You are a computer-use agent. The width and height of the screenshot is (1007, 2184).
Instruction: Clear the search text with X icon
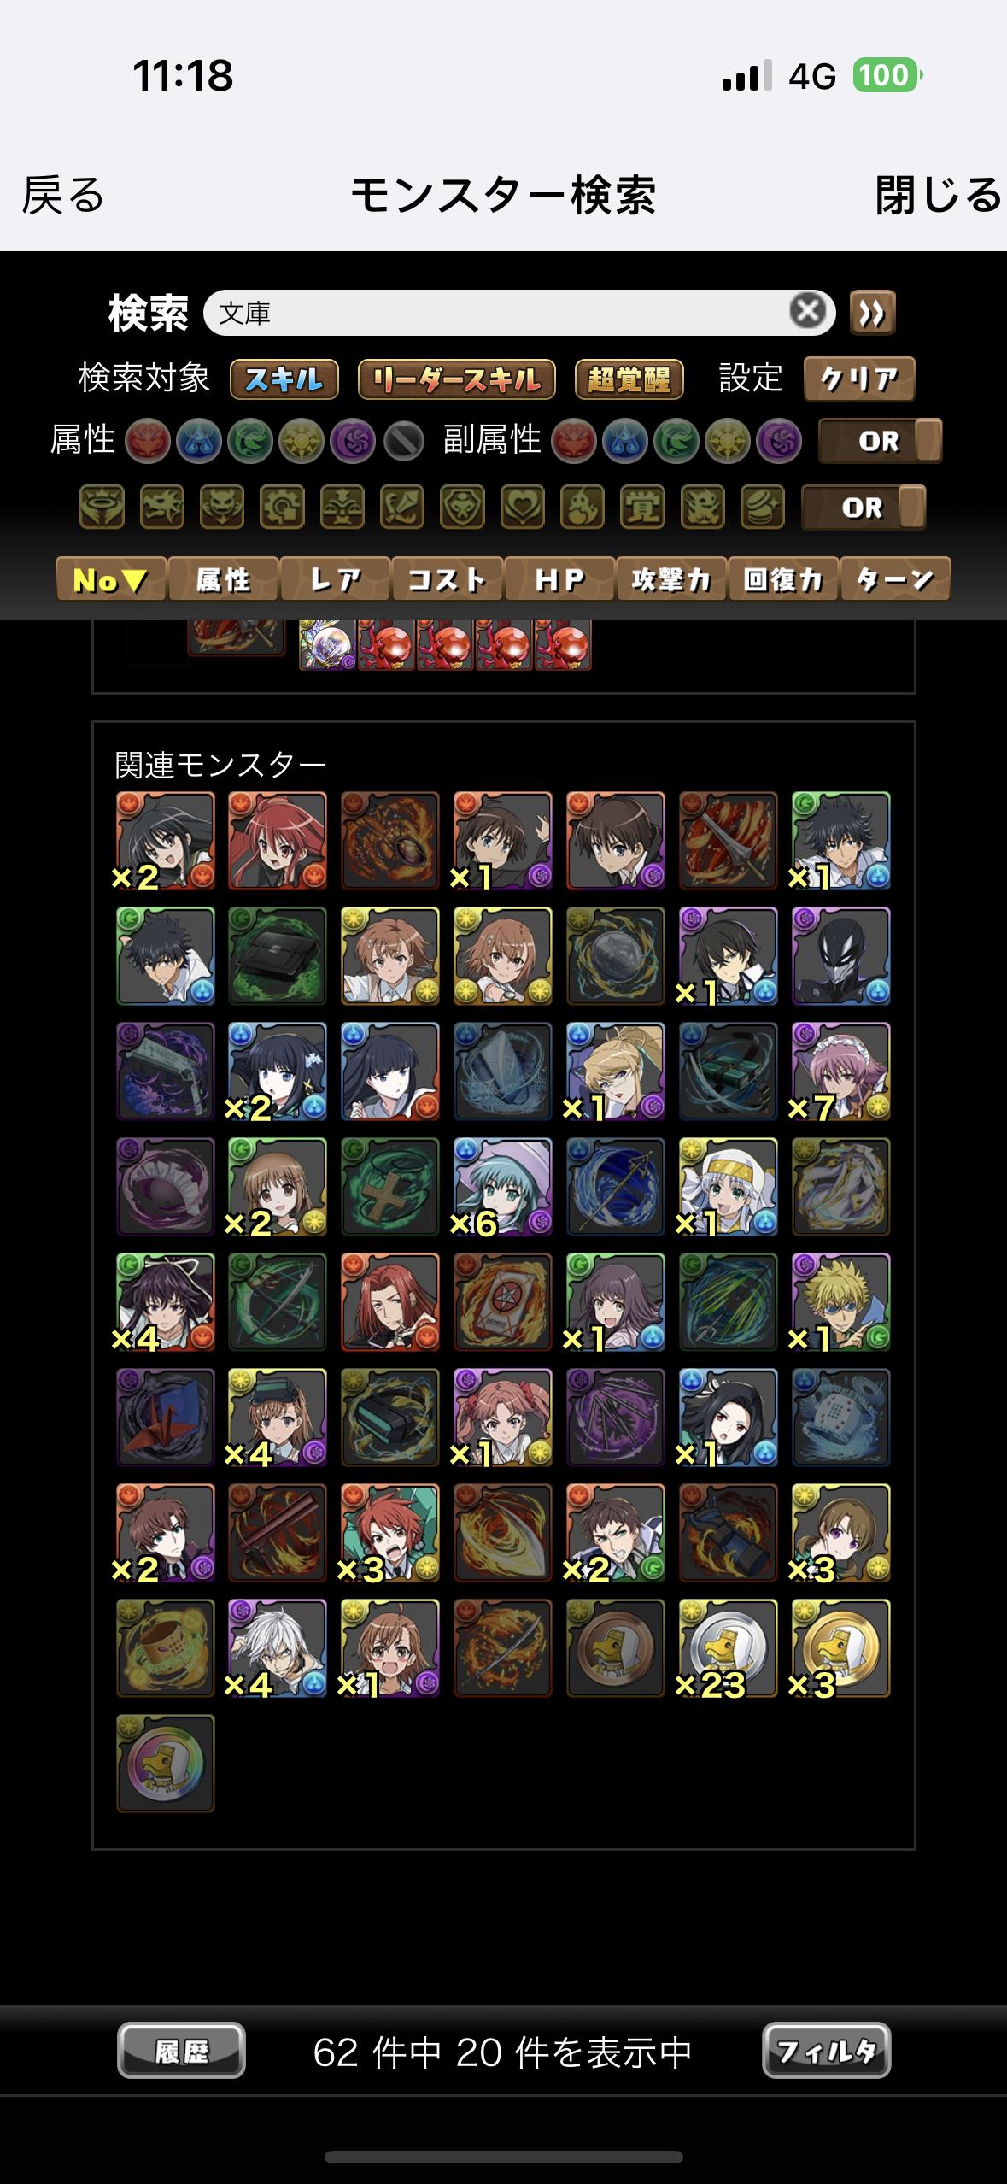click(808, 311)
